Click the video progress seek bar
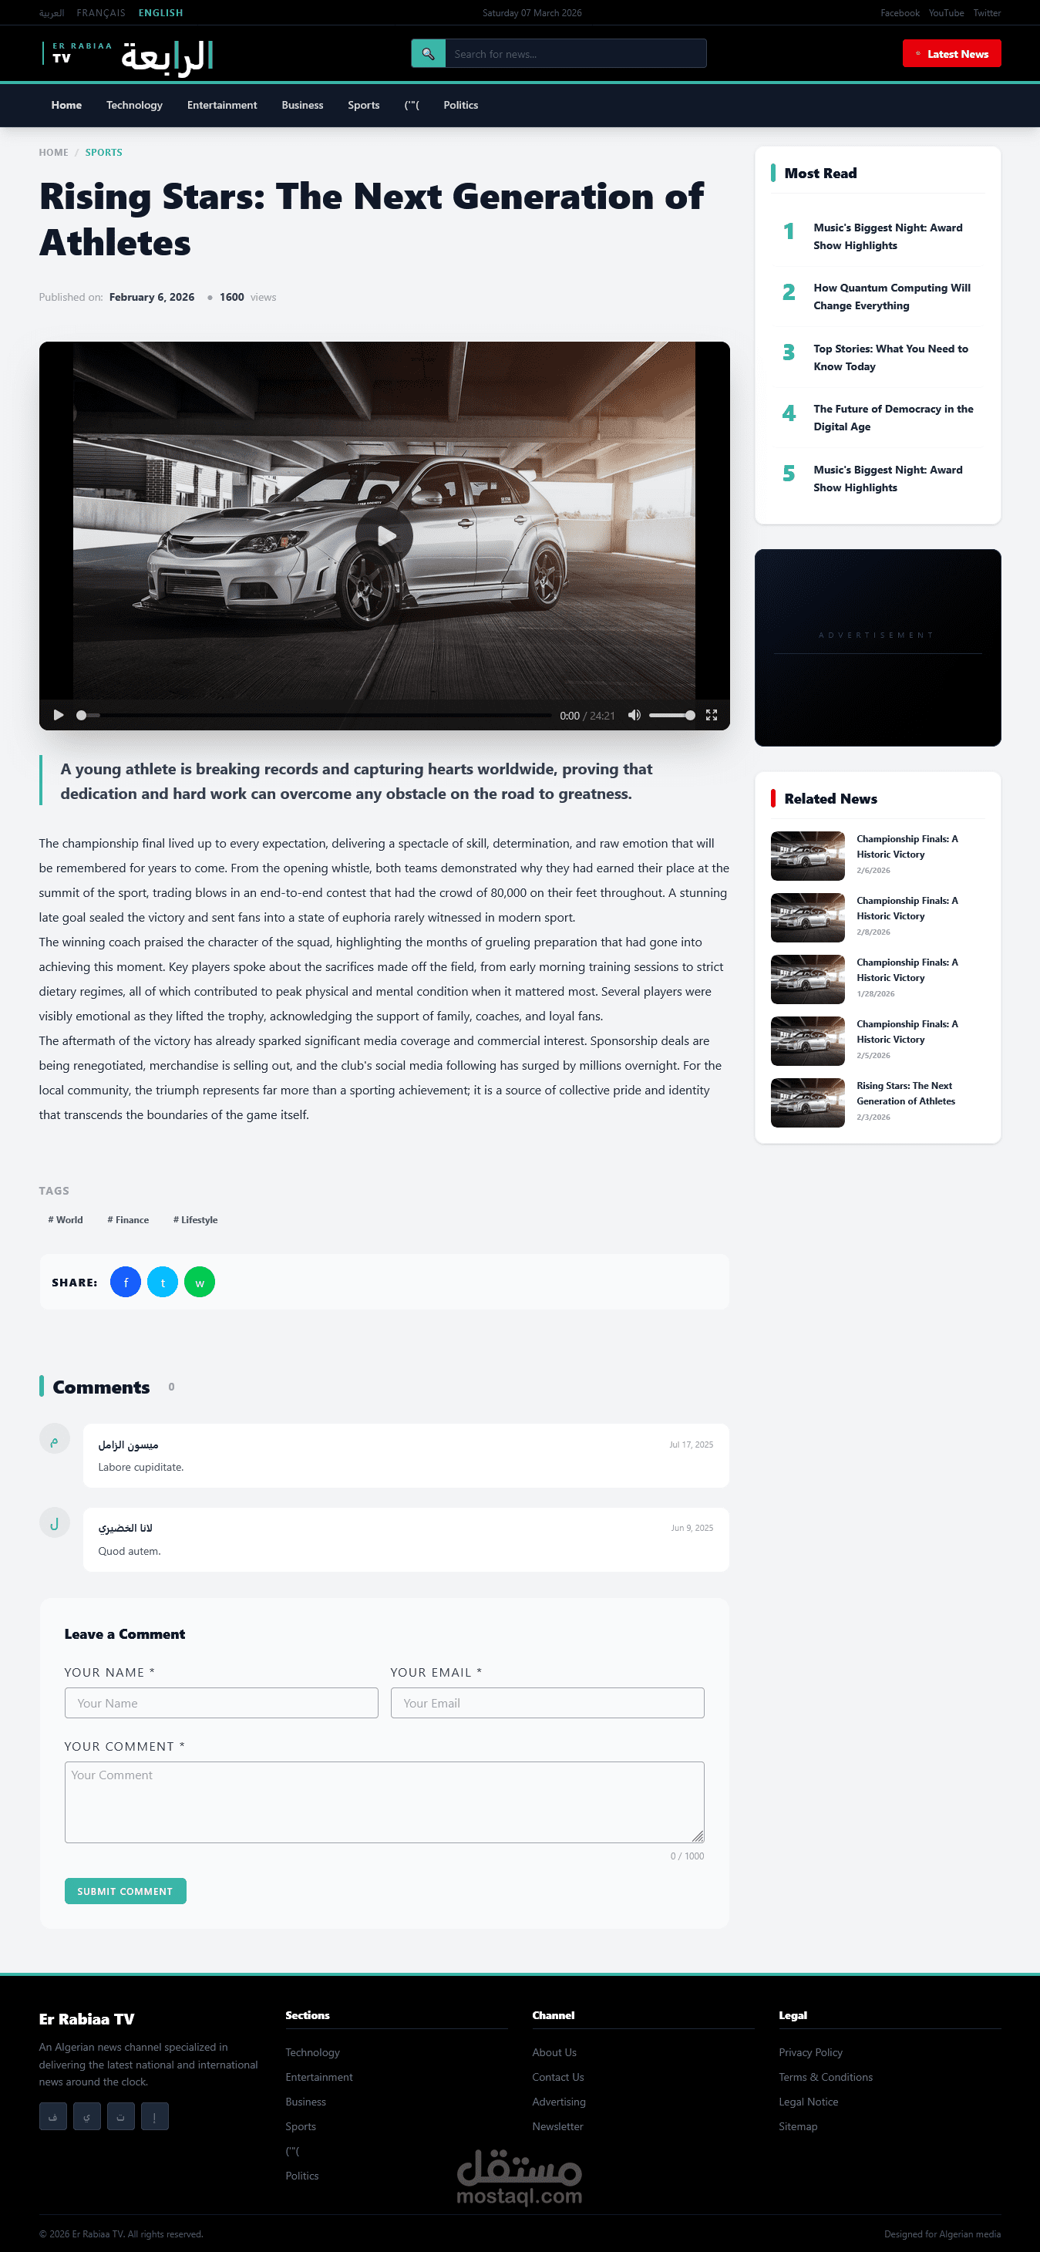Viewport: 1040px width, 2252px height. pos(315,715)
